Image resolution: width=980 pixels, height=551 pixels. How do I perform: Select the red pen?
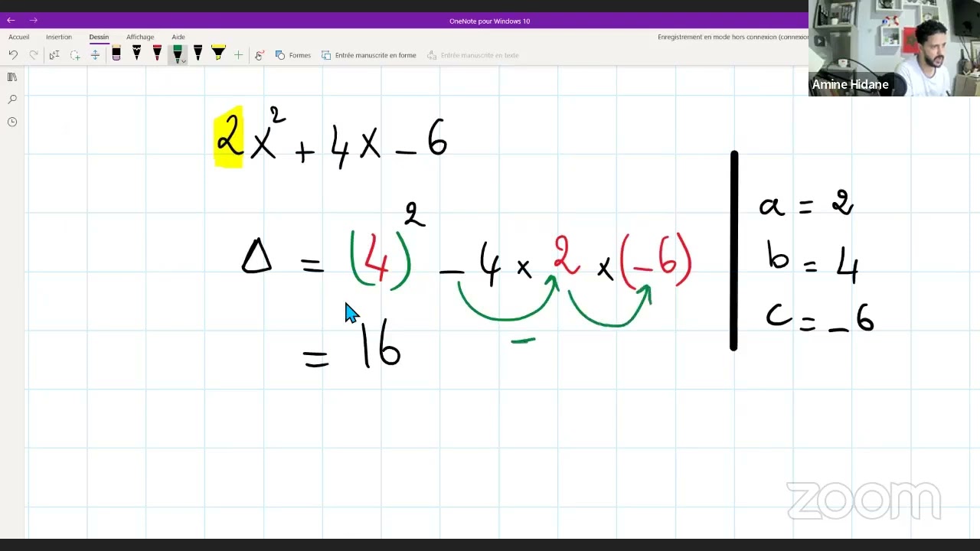[x=157, y=54]
